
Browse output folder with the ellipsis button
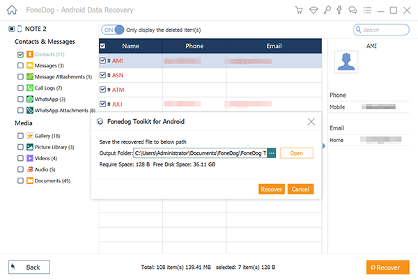(x=272, y=153)
